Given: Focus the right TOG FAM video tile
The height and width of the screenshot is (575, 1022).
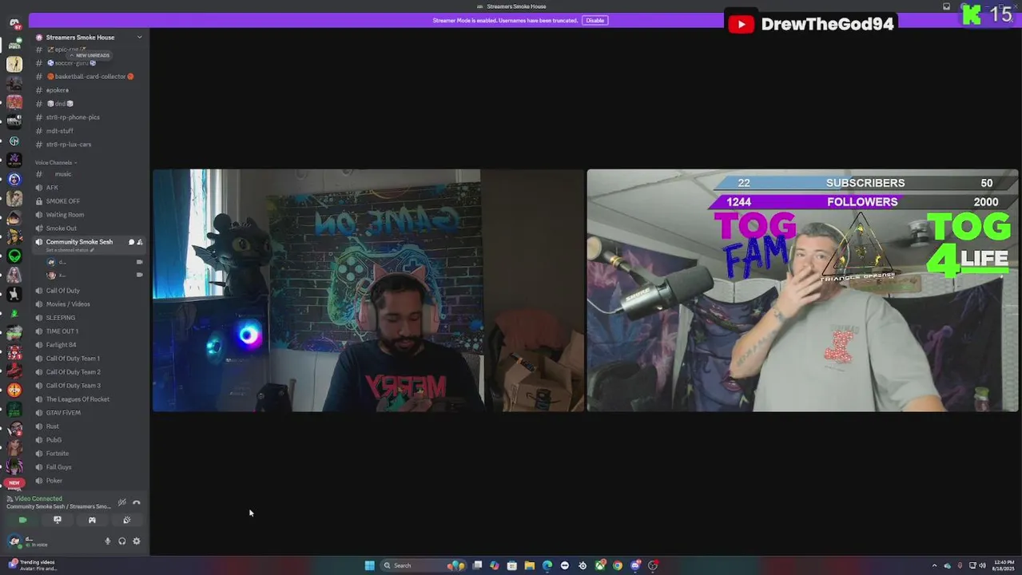Looking at the screenshot, I should (802, 291).
